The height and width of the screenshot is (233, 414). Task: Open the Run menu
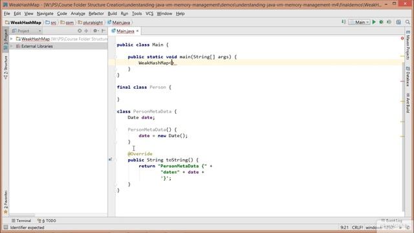click(124, 14)
